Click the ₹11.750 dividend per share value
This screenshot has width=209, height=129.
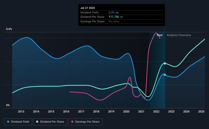coord(114,17)
